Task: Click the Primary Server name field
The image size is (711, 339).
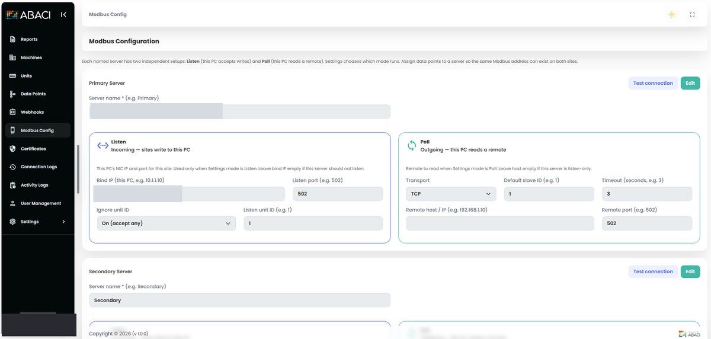Action: [240, 111]
